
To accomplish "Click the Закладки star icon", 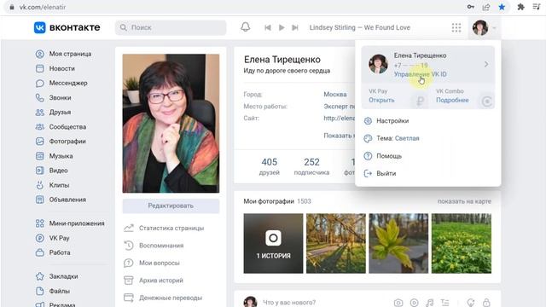I will pyautogui.click(x=40, y=276).
